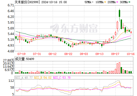Click the 5.95 price axis label
The width and height of the screenshot is (137, 96).
click(11, 23)
